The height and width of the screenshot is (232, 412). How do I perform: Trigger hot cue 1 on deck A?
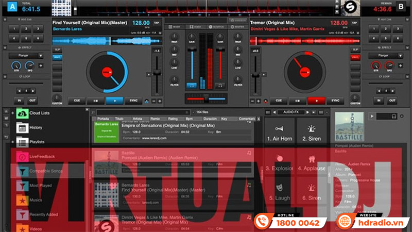pyautogui.click(x=14, y=29)
